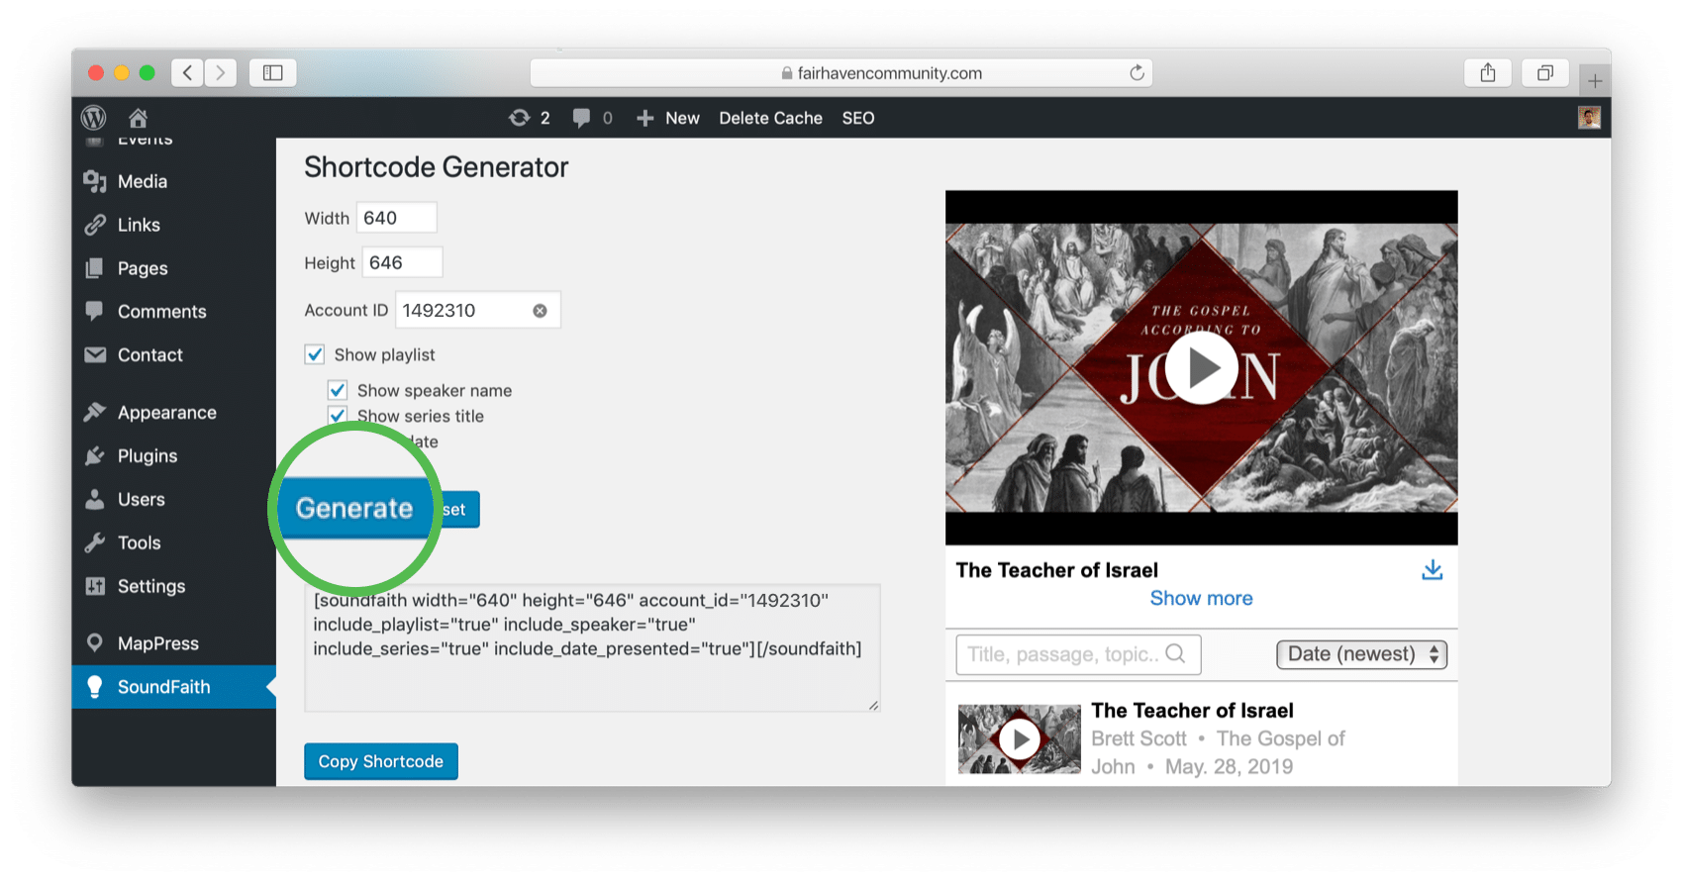The width and height of the screenshot is (1683, 881).
Task: Click the Generate button
Action: click(x=354, y=509)
